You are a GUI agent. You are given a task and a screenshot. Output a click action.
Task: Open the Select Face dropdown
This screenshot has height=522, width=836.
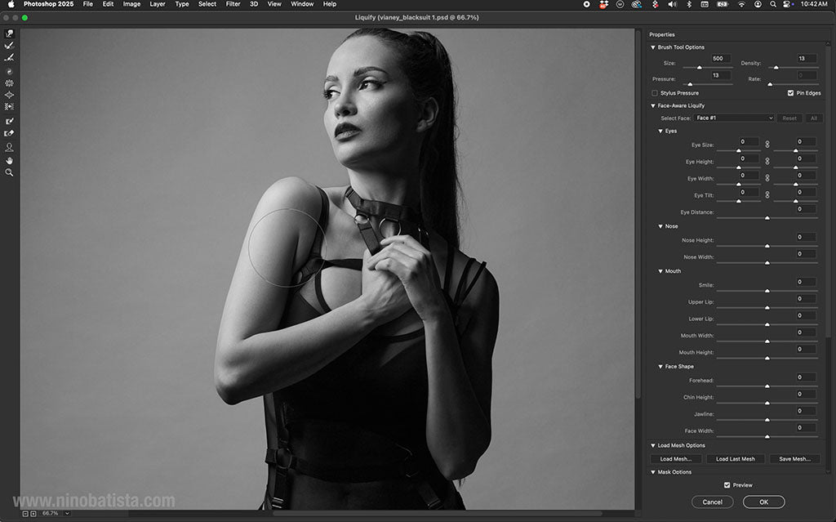click(x=734, y=118)
